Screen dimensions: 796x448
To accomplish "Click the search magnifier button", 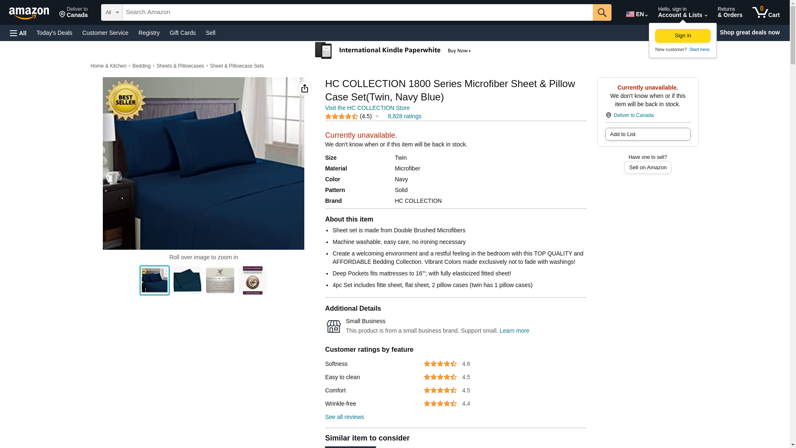I will [x=602, y=12].
